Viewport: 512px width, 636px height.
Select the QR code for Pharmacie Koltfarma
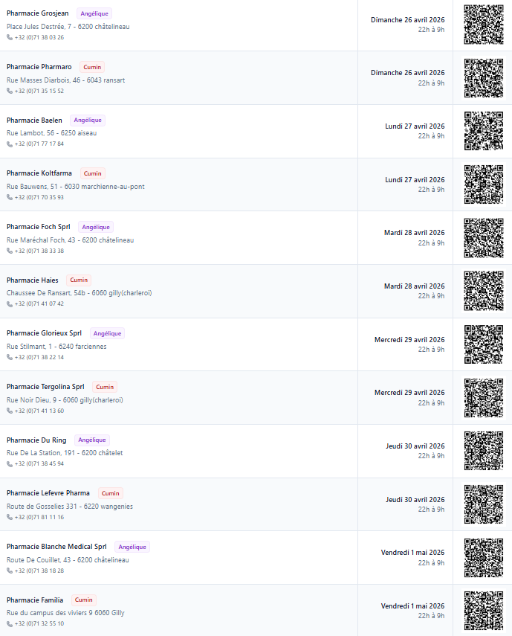click(484, 184)
